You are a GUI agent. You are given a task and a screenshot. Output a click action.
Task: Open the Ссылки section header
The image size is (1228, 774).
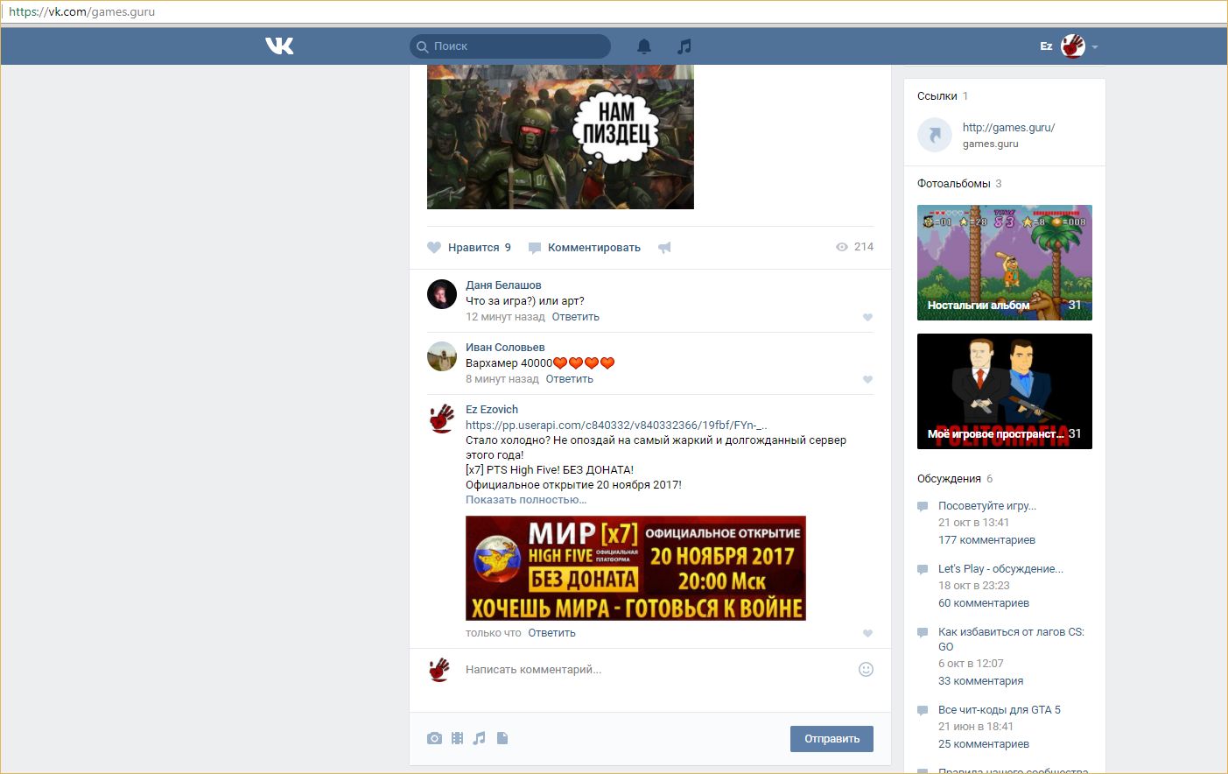(x=943, y=96)
